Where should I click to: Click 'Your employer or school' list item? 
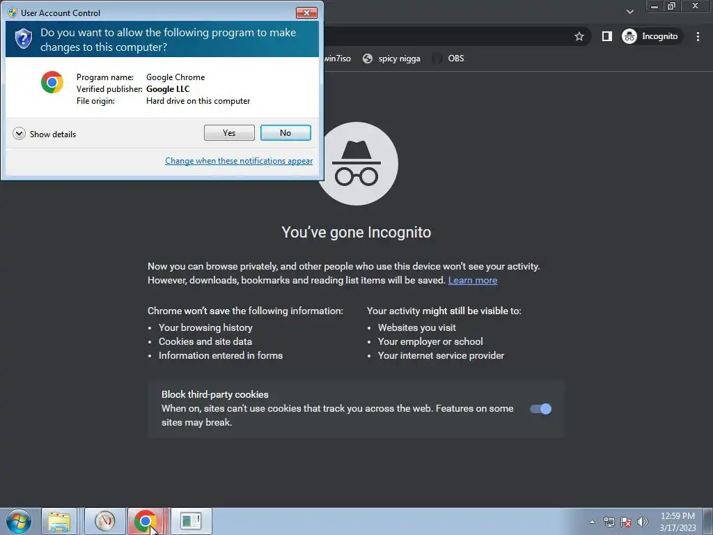tap(430, 341)
